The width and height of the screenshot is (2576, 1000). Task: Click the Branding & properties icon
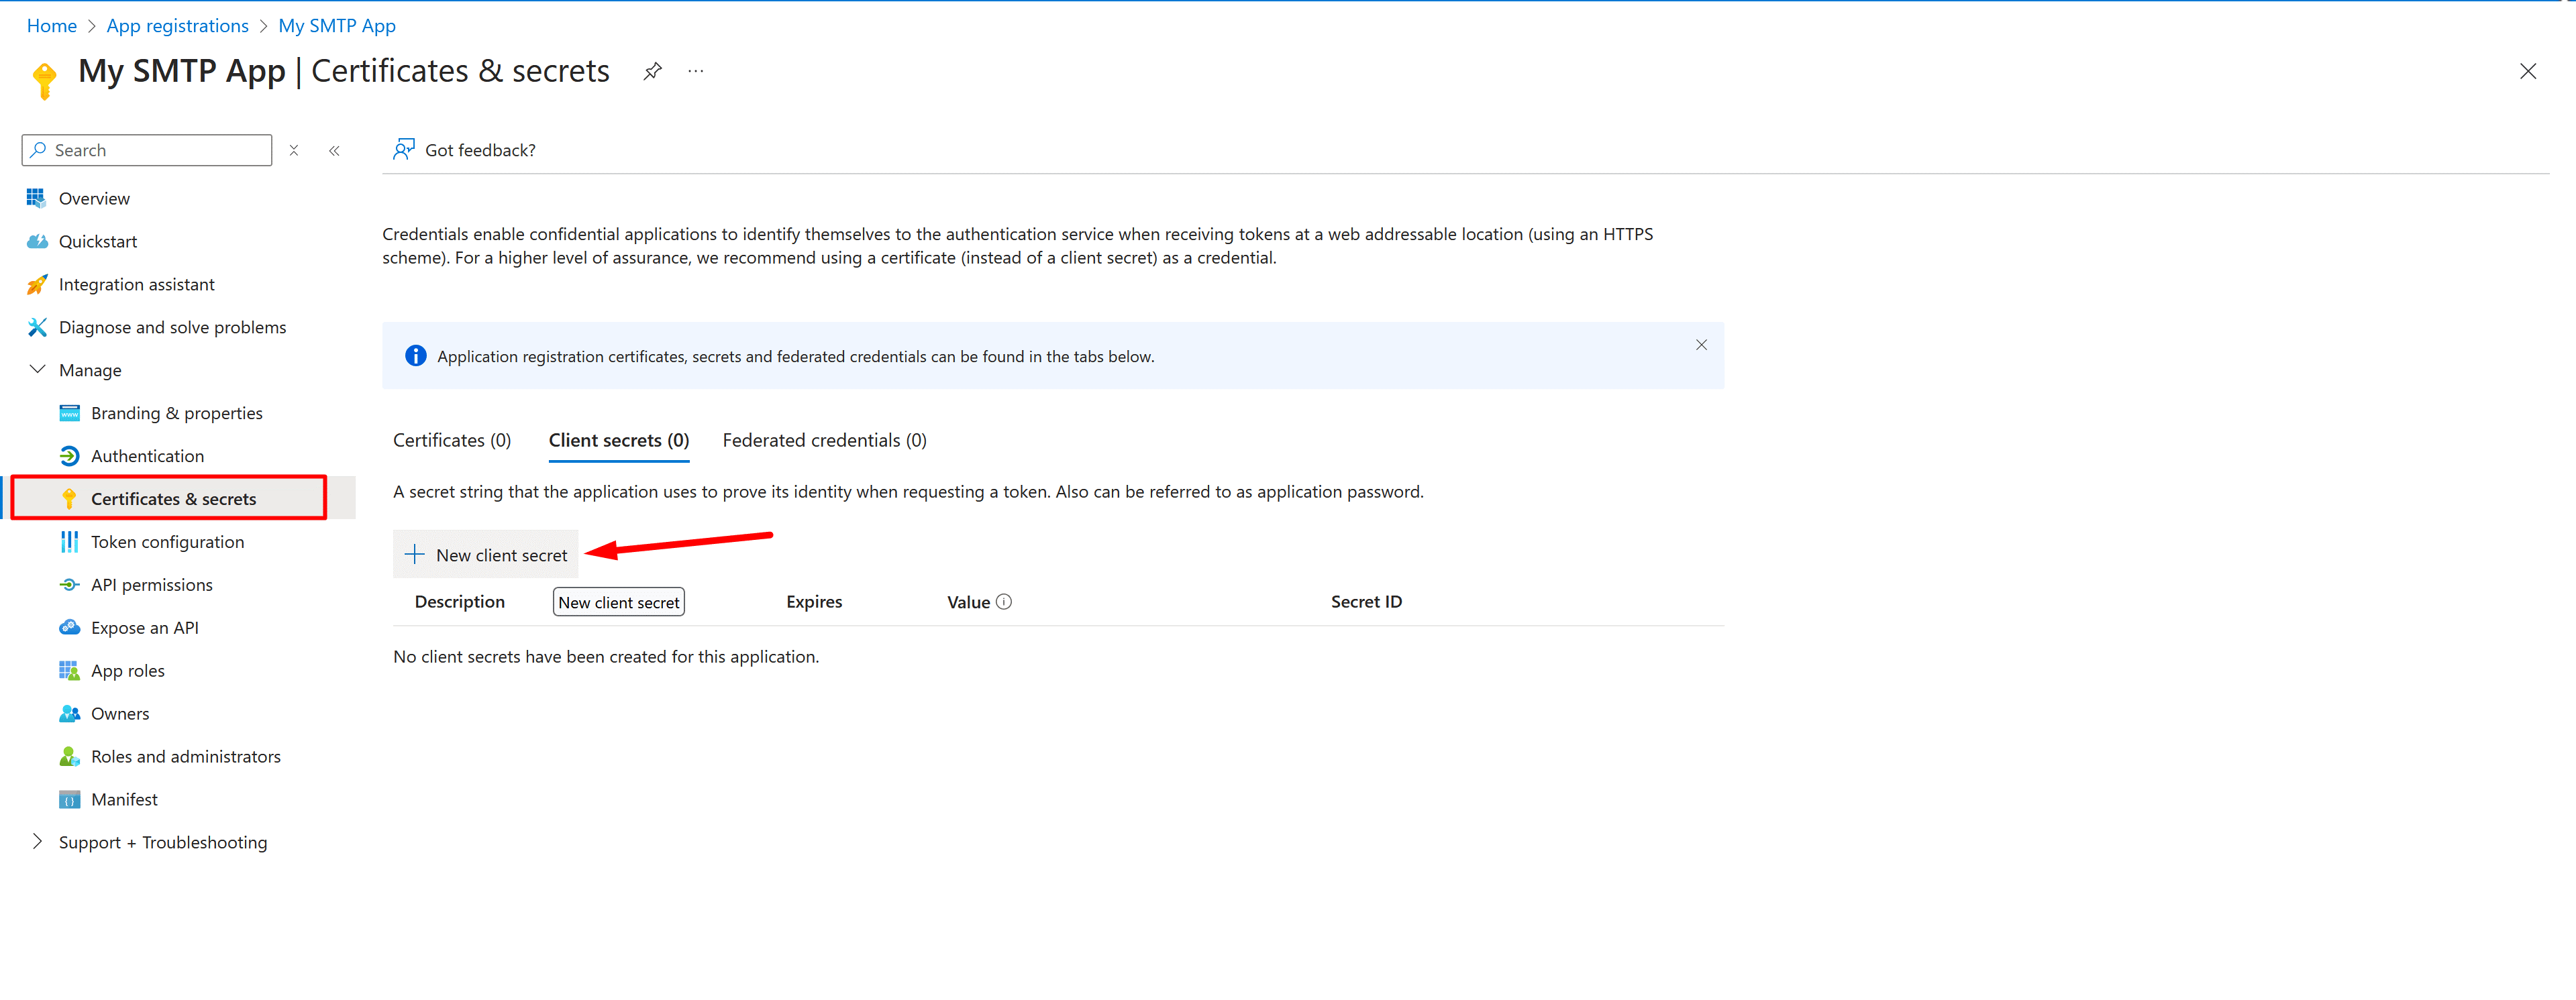coord(69,413)
